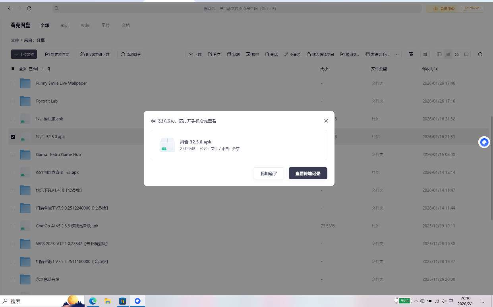Open the more actions ellipsis menu
Viewport: 493px width, 307px height.
coord(396,54)
